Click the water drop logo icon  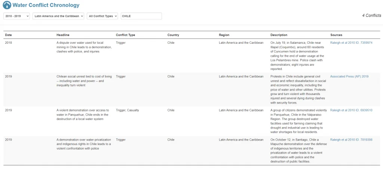7,5
